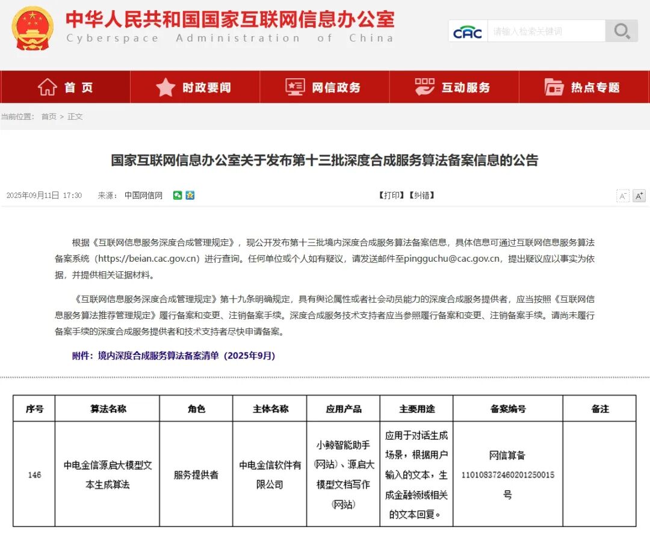The width and height of the screenshot is (650, 533).
Task: Click the monitor icon on 网信政务
Action: click(294, 87)
